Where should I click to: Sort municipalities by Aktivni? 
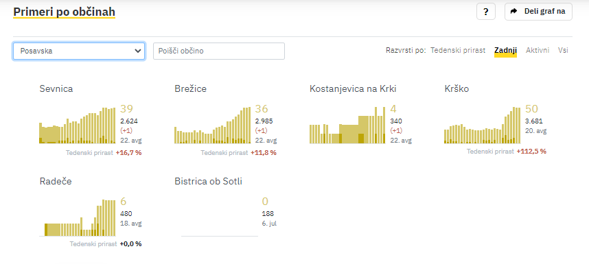click(538, 50)
